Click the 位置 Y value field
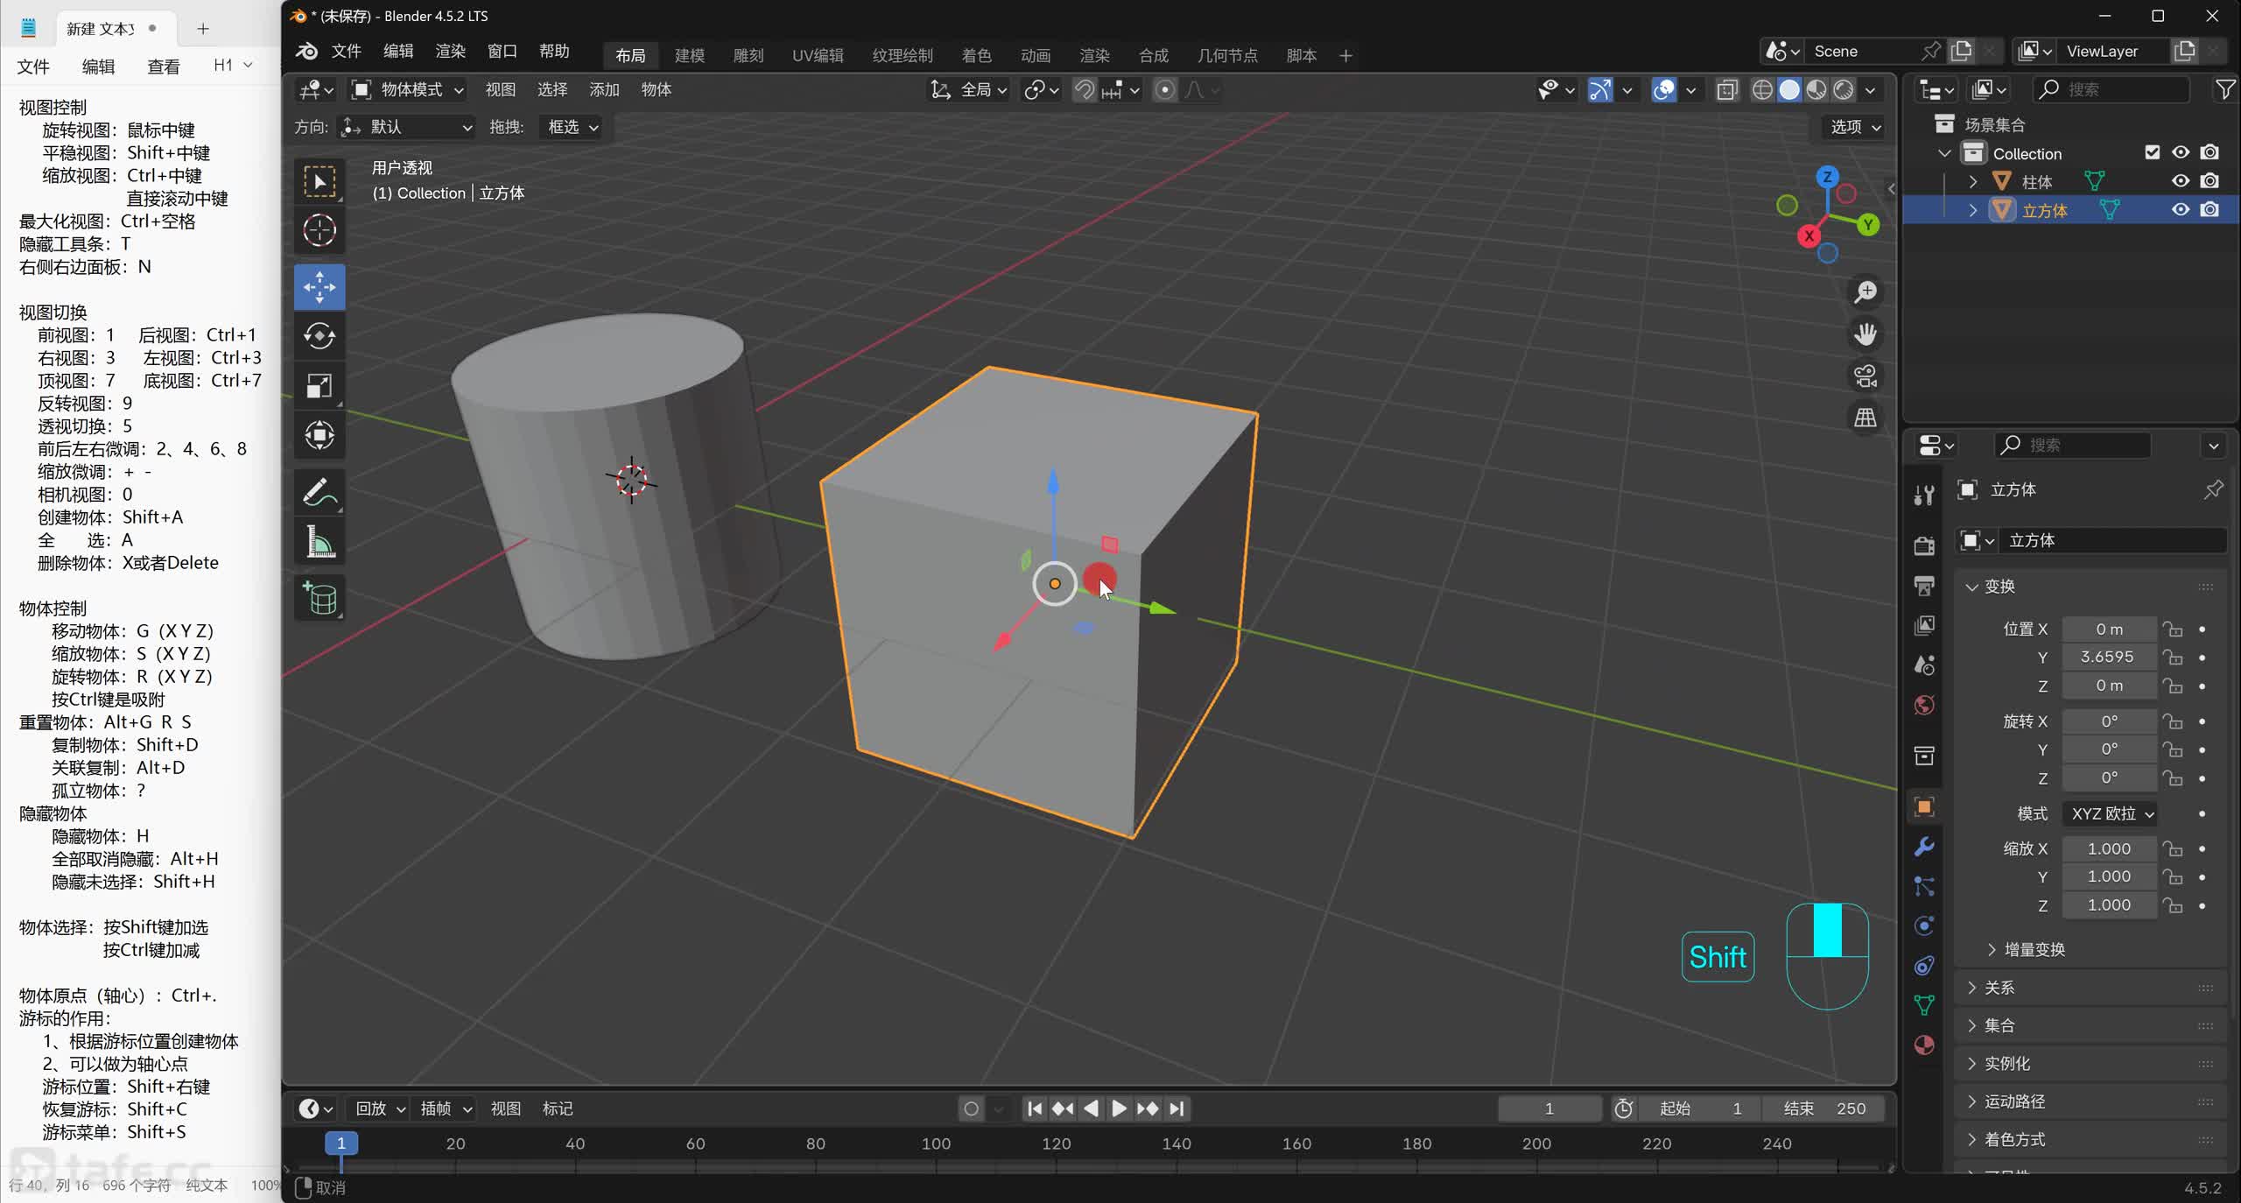Viewport: 2241px width, 1203px height. [2108, 657]
